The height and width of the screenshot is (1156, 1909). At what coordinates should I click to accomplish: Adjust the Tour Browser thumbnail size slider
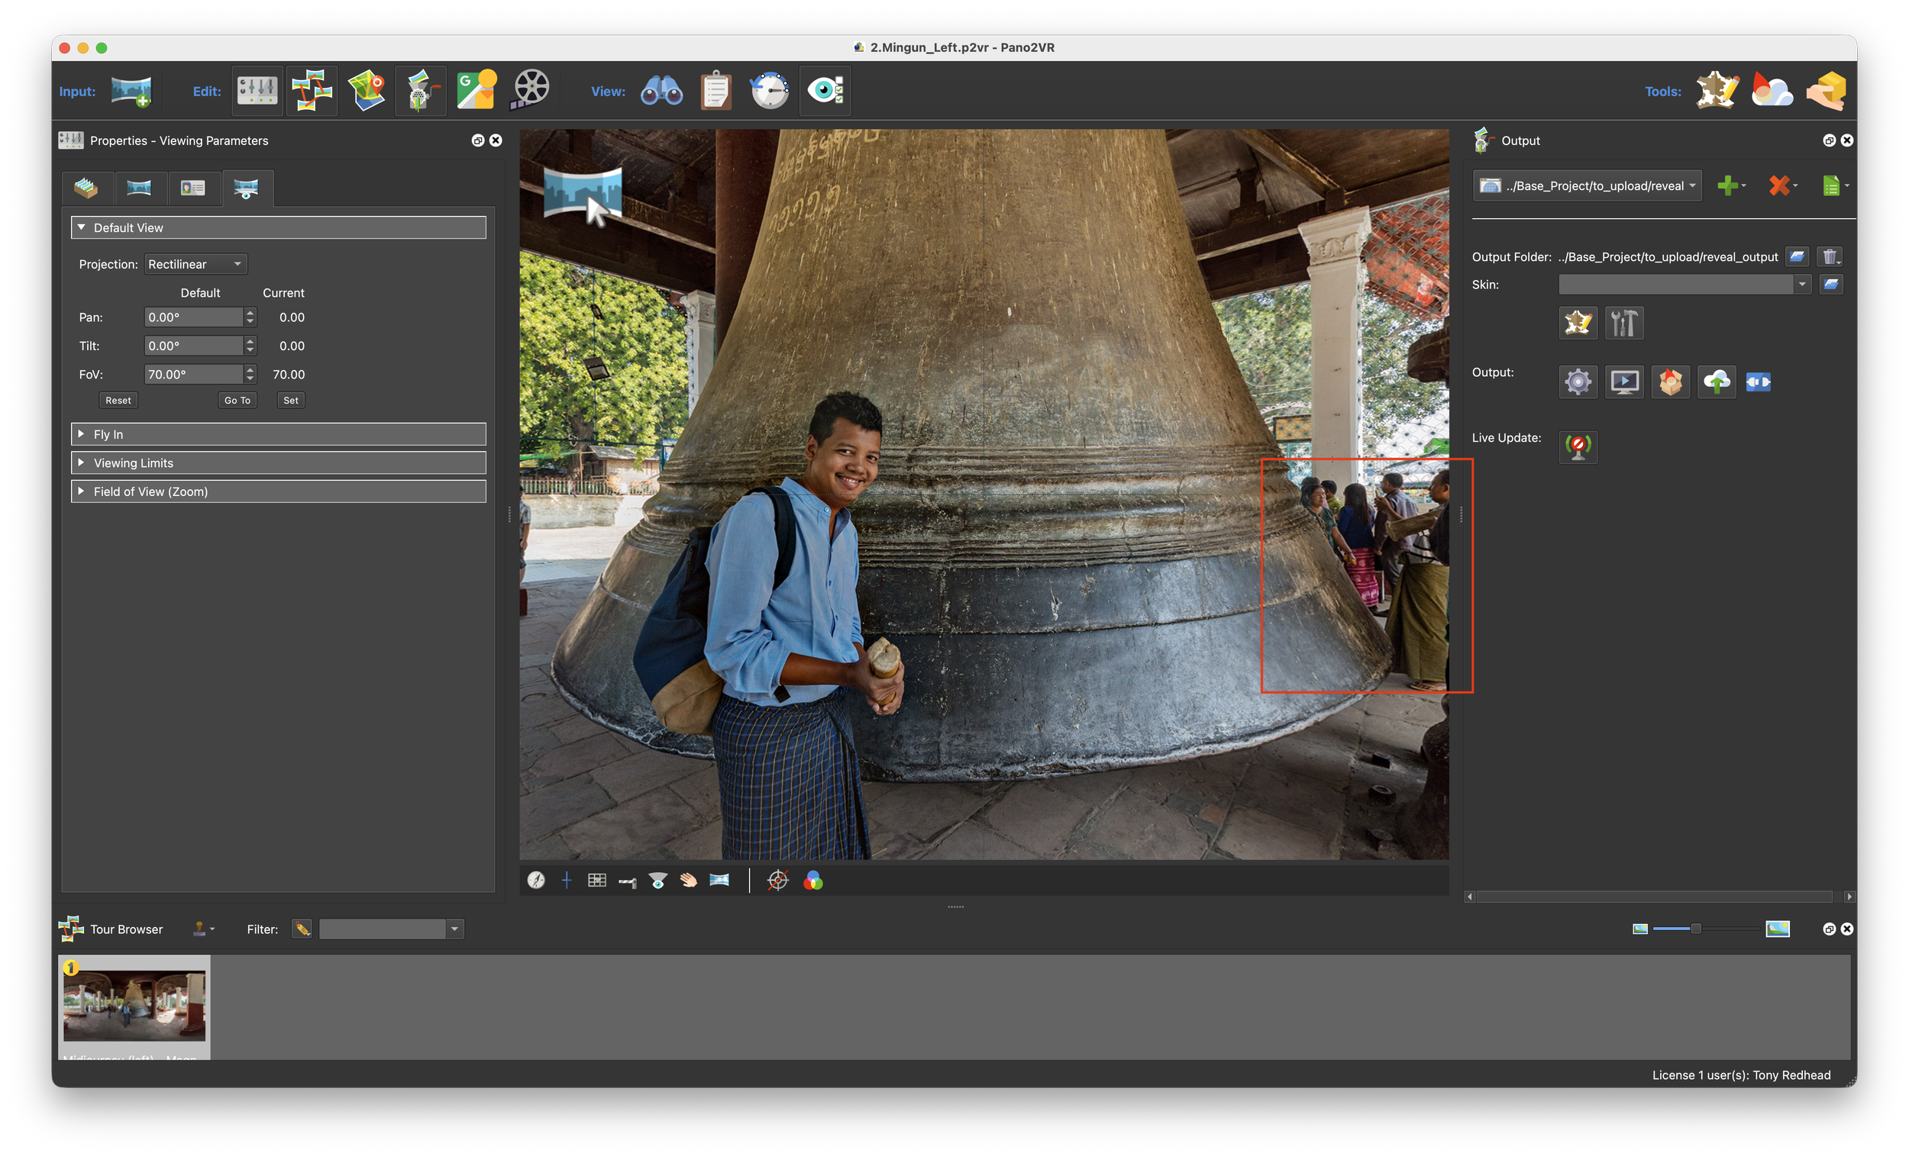tap(1695, 929)
